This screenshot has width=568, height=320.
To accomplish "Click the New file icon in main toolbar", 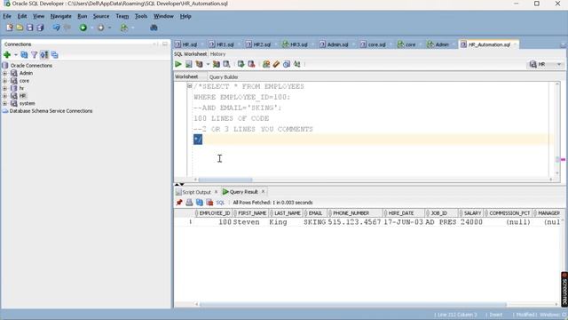I will click(10, 28).
